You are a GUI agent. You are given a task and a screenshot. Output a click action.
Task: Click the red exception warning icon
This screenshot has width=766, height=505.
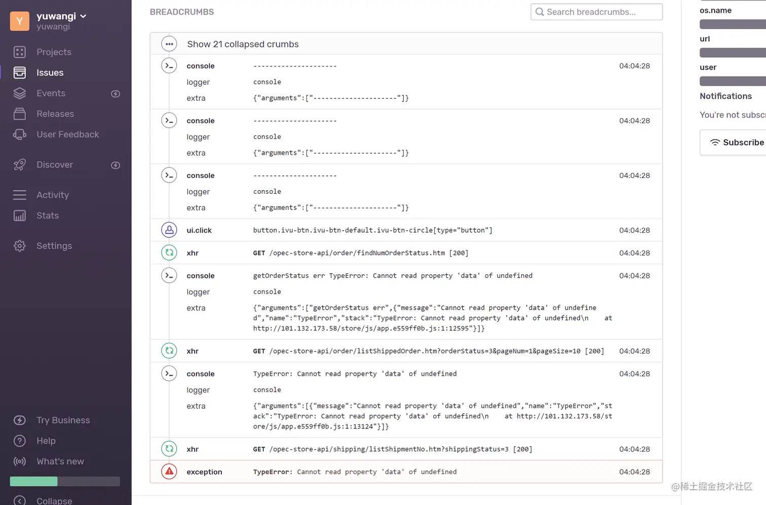coord(169,472)
